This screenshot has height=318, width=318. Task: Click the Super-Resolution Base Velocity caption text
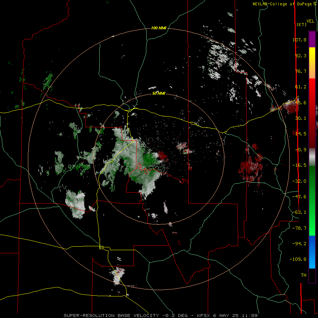pyautogui.click(x=160, y=316)
